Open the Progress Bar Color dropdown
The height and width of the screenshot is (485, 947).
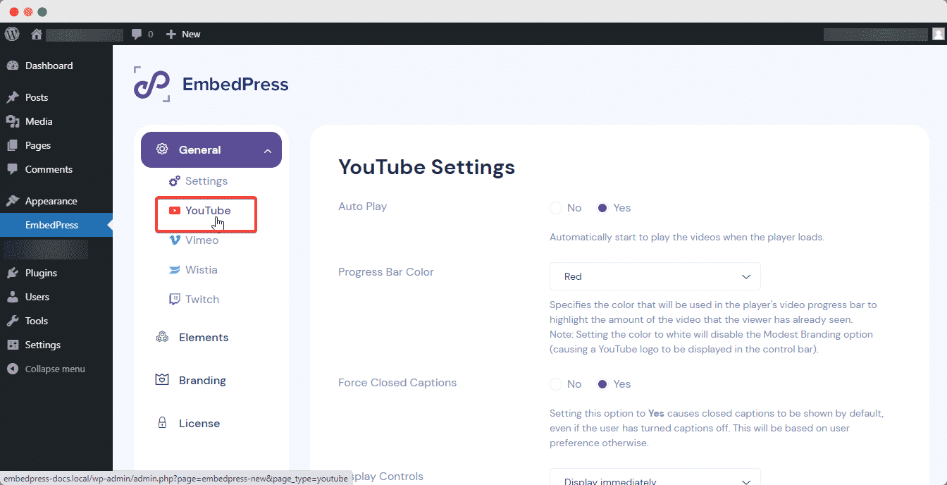point(655,276)
